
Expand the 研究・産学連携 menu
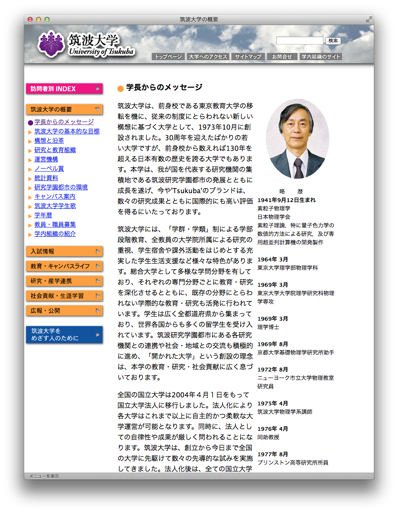pyautogui.click(x=64, y=281)
